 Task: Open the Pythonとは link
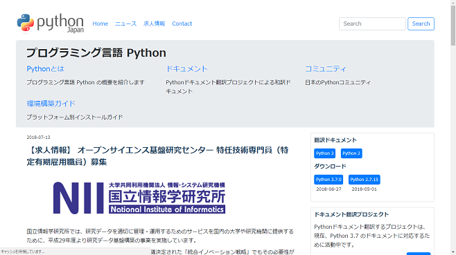click(45, 69)
